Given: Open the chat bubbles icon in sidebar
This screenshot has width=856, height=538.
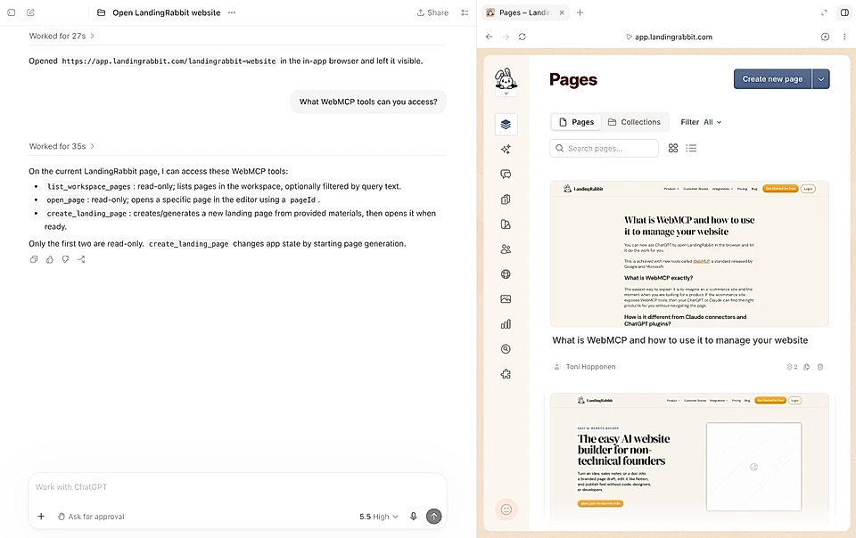Looking at the screenshot, I should [506, 175].
